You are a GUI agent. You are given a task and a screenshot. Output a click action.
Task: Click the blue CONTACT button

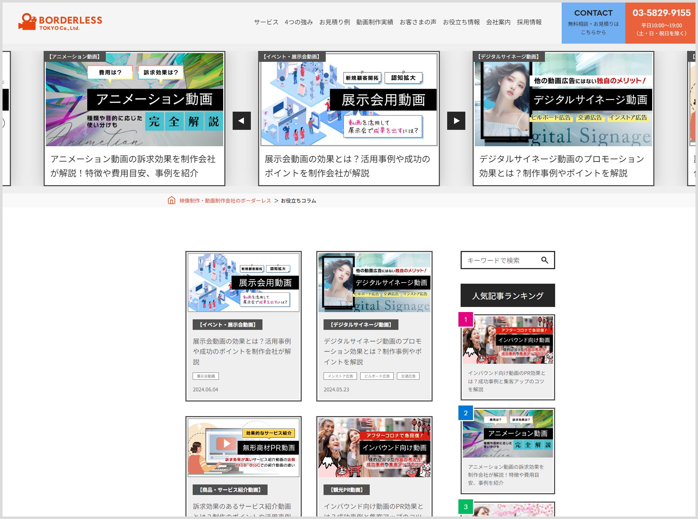pyautogui.click(x=593, y=23)
